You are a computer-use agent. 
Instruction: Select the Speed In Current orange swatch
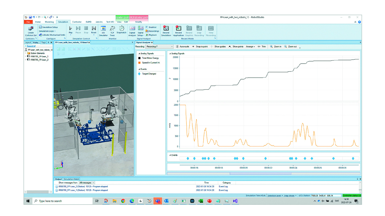(x=140, y=63)
